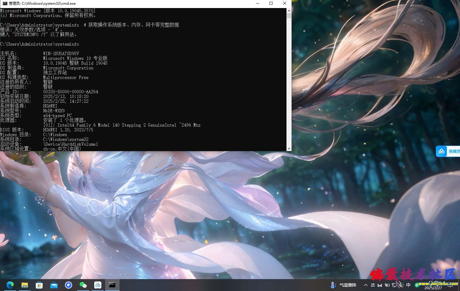Screen dimensions: 460x291
Task: Open the Mail app from the taskbar
Action: [x=54, y=285]
